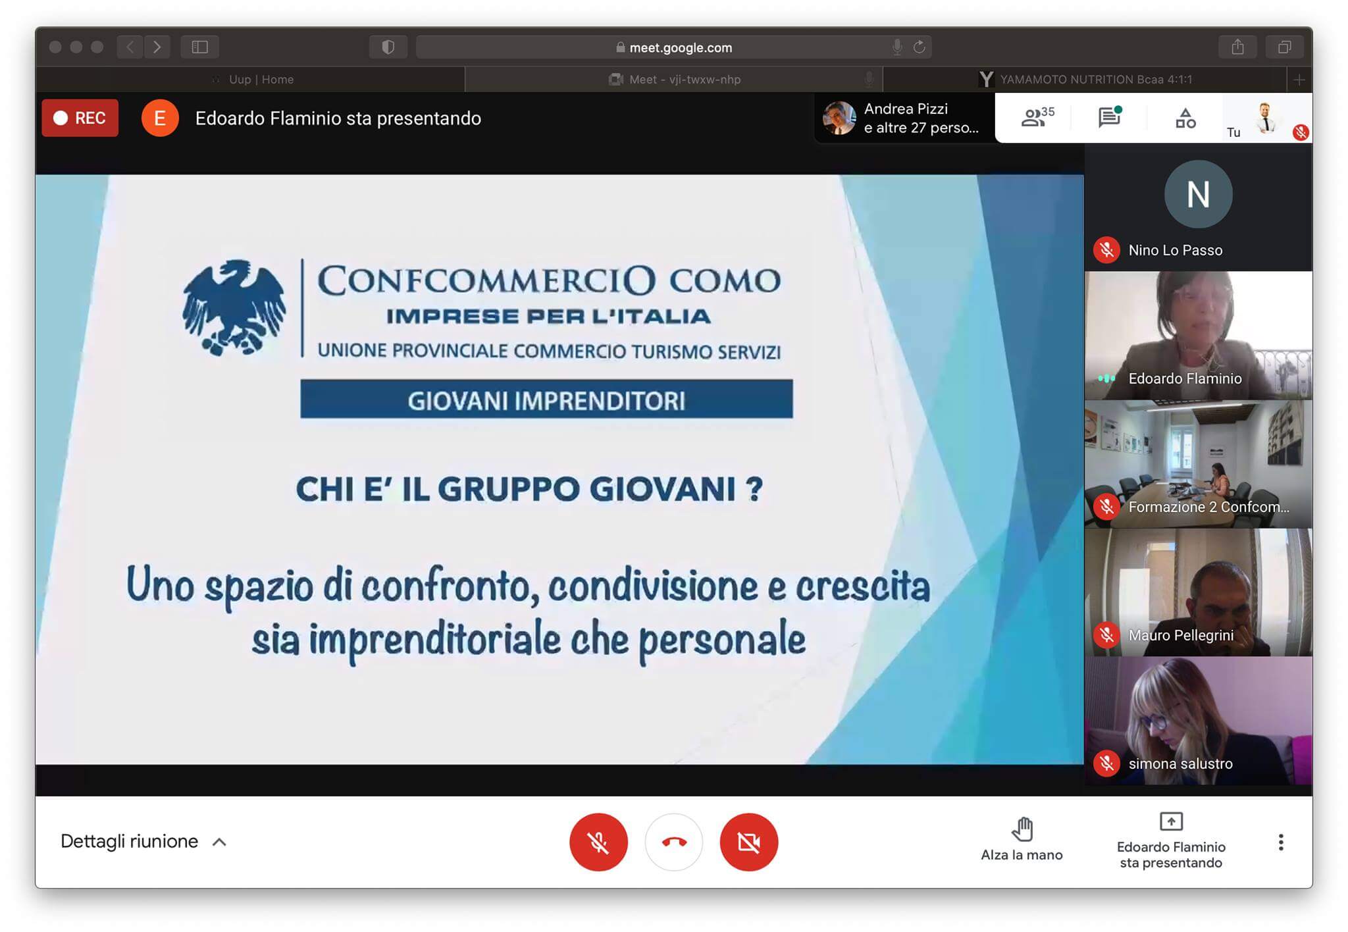1348x932 pixels.
Task: Toggle Safari sidebar view
Action: pyautogui.click(x=199, y=47)
